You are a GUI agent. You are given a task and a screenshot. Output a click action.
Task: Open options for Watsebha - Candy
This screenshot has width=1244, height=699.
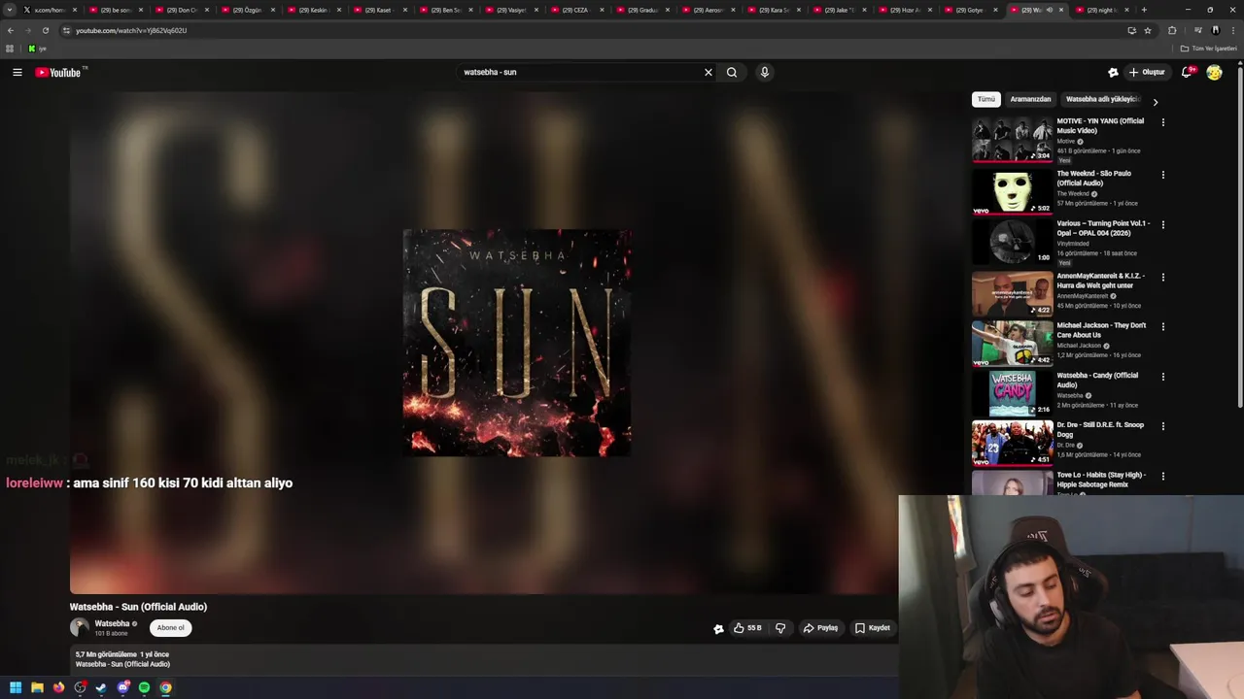tap(1162, 377)
